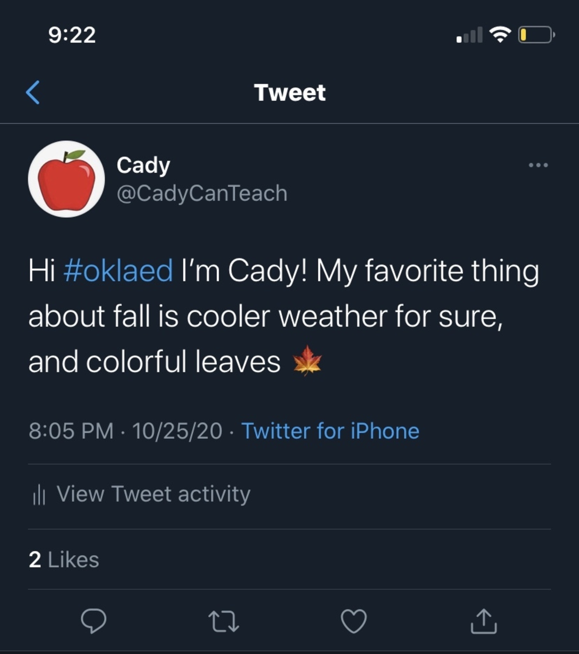
Task: Tap the maple leaf emoji
Action: 307,361
